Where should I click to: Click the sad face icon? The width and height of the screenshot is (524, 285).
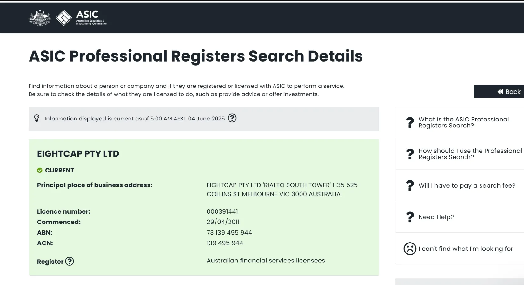pos(410,249)
